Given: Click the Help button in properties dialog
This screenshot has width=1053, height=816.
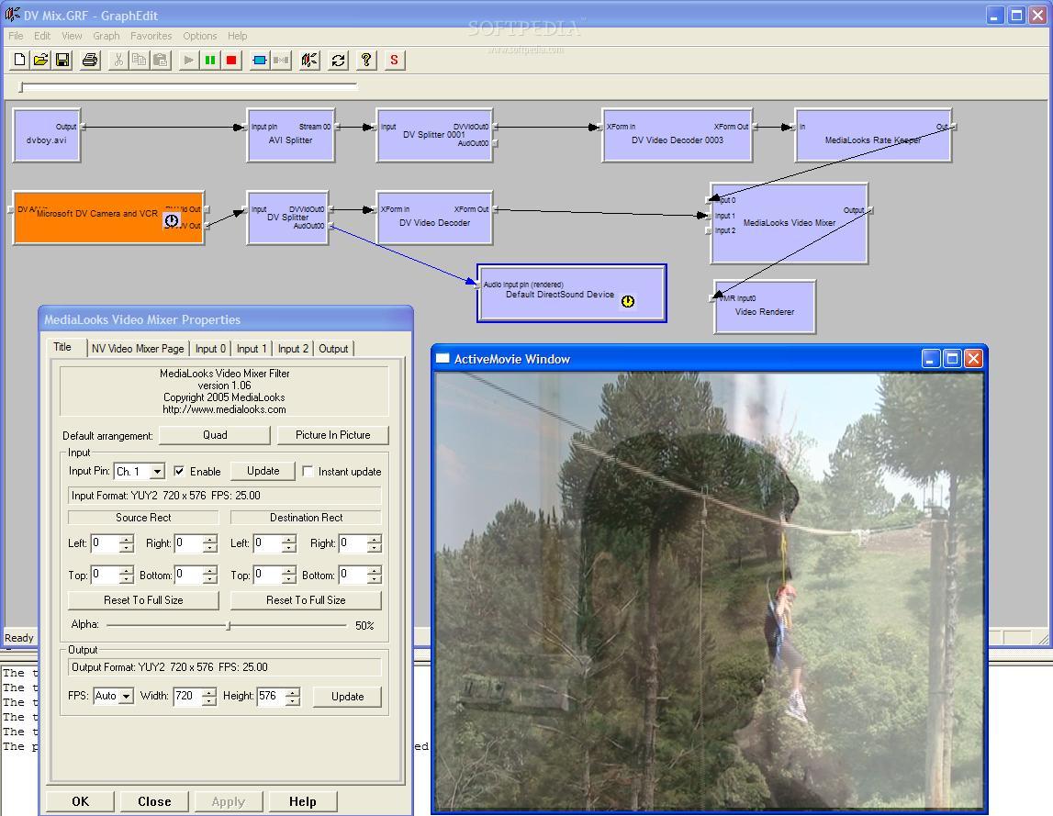Looking at the screenshot, I should pos(303,802).
